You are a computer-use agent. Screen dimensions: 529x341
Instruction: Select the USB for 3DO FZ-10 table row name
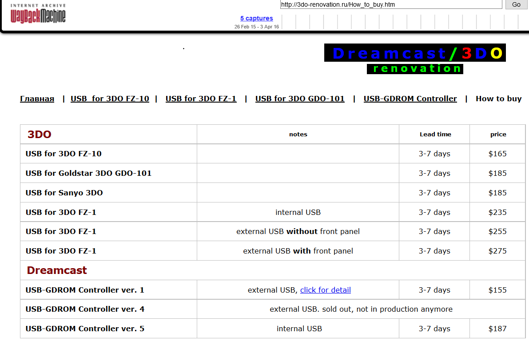pyautogui.click(x=64, y=154)
